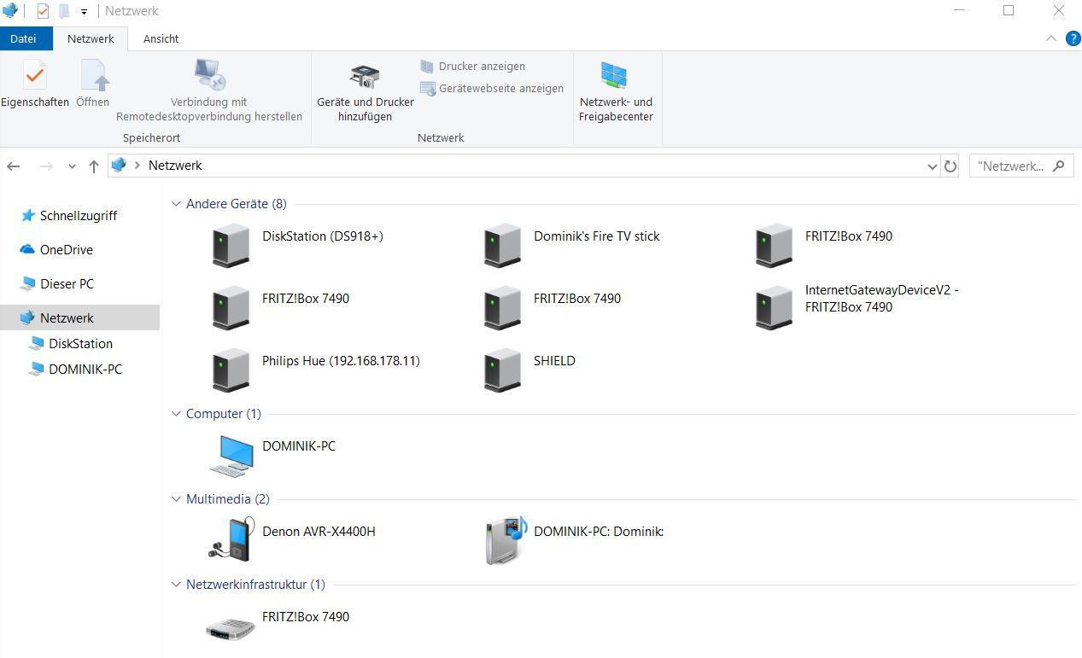Click the Denon AVR-X4400H label
The width and height of the screenshot is (1082, 658).
point(319,532)
